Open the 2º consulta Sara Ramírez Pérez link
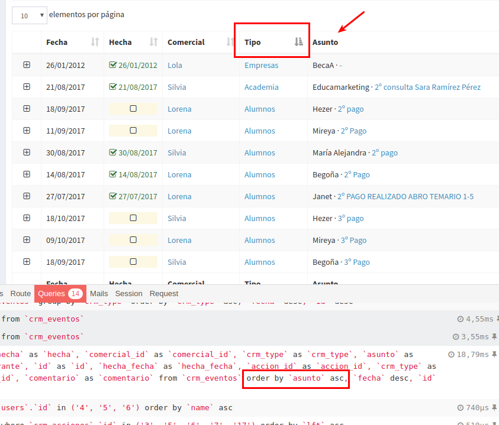499x425 pixels. point(427,87)
